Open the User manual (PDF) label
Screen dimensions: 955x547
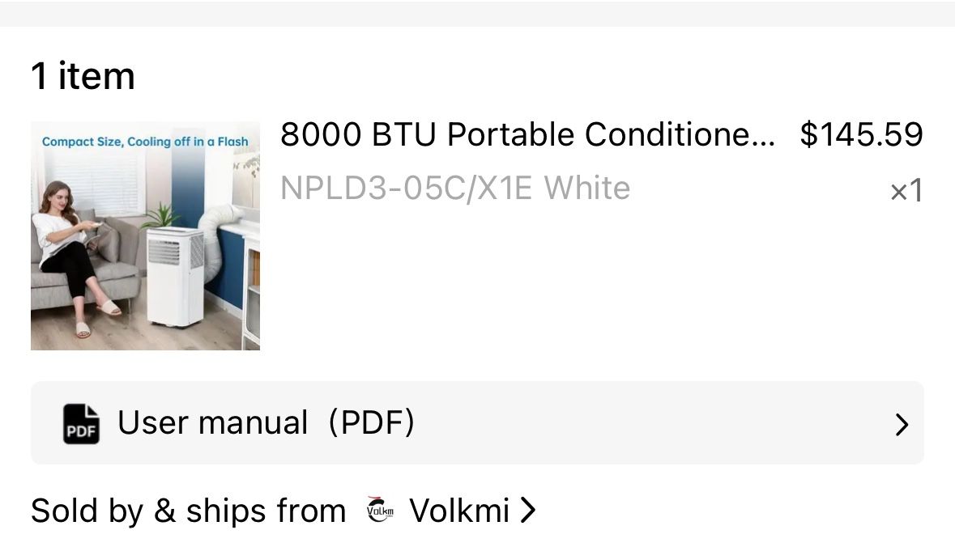click(266, 423)
